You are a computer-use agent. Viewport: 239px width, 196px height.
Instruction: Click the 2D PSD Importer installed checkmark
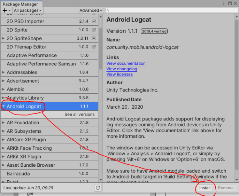(94, 21)
